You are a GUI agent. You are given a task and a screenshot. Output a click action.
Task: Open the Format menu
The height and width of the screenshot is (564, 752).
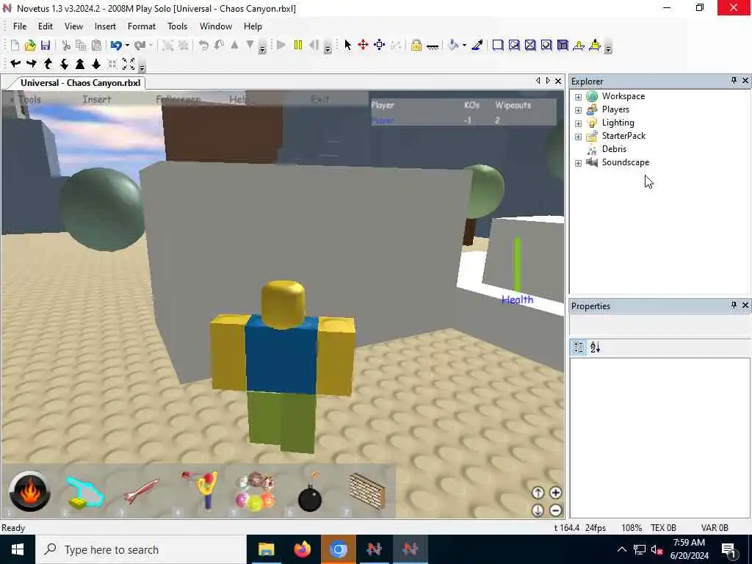[x=142, y=26]
